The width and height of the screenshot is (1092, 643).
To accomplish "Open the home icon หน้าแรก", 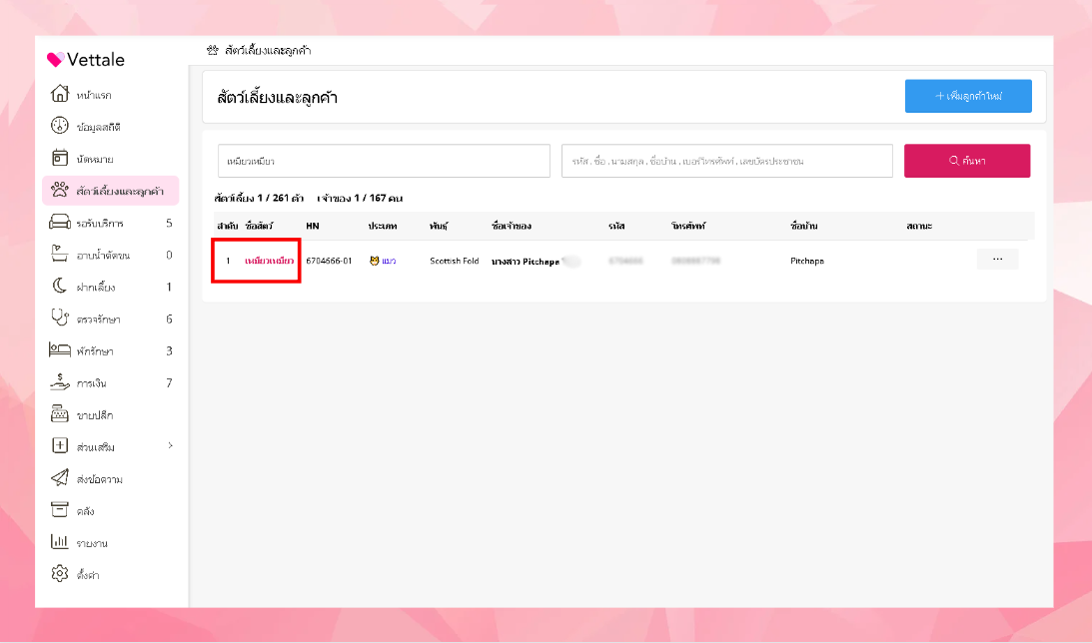I will click(60, 93).
